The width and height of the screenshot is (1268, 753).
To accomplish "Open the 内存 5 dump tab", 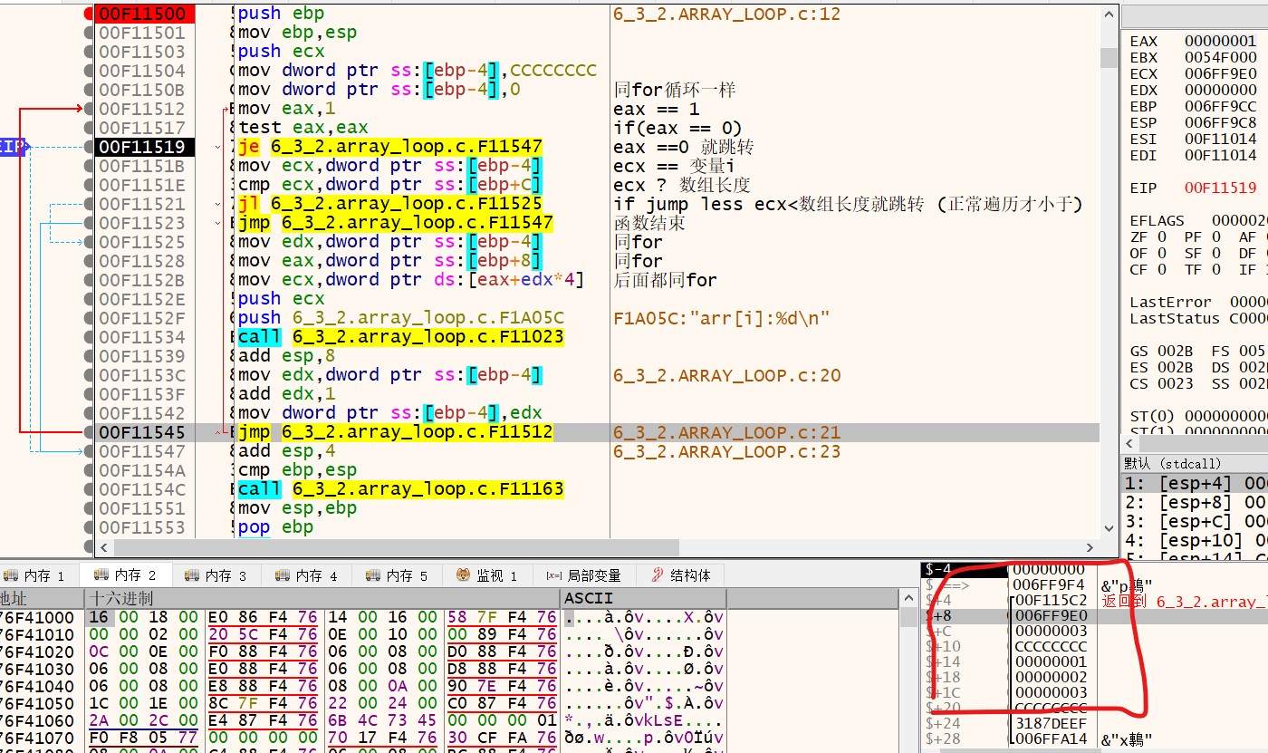I will (398, 575).
